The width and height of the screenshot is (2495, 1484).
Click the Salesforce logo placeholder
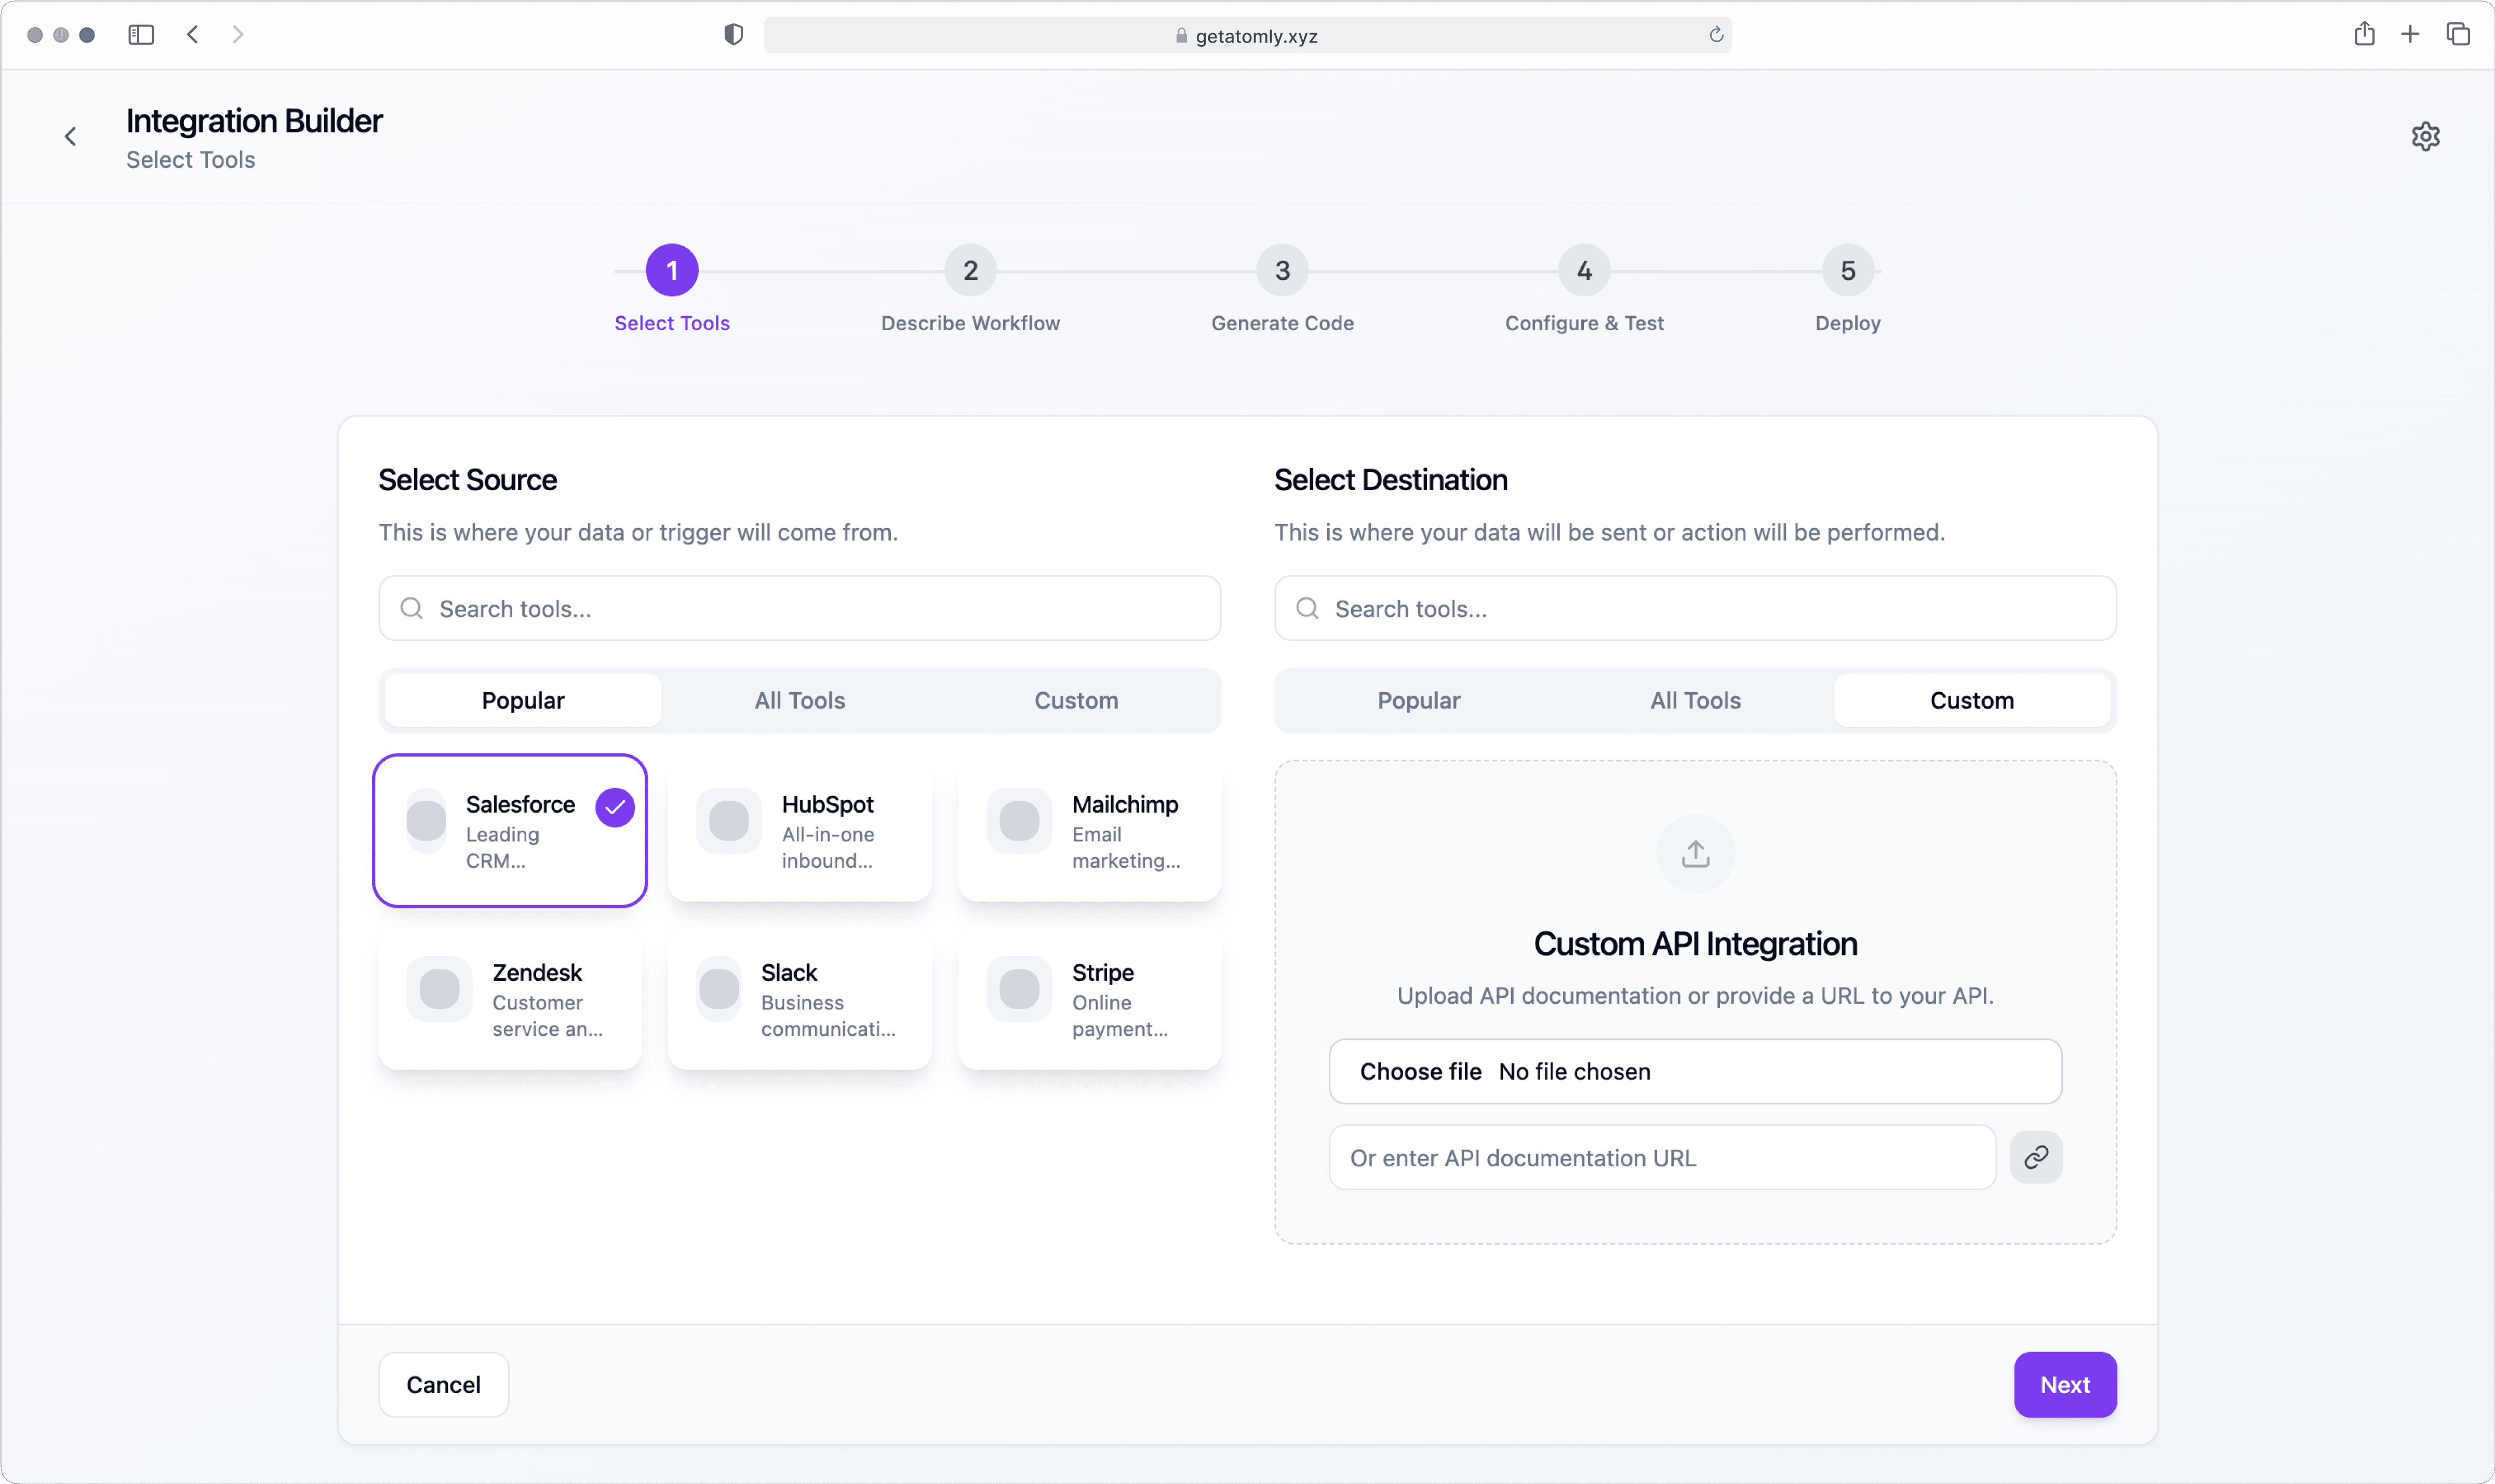point(426,821)
